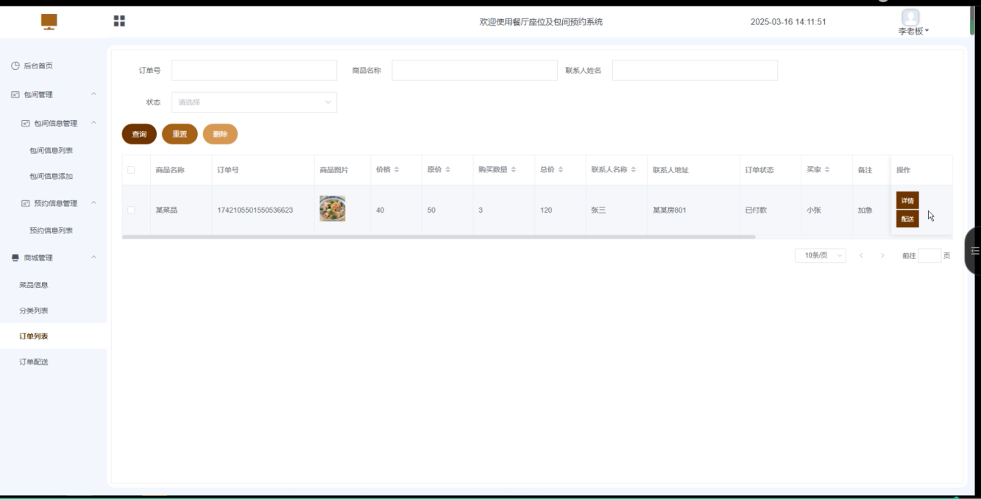Open the 李老板 user dropdown
The image size is (981, 499).
pyautogui.click(x=913, y=31)
